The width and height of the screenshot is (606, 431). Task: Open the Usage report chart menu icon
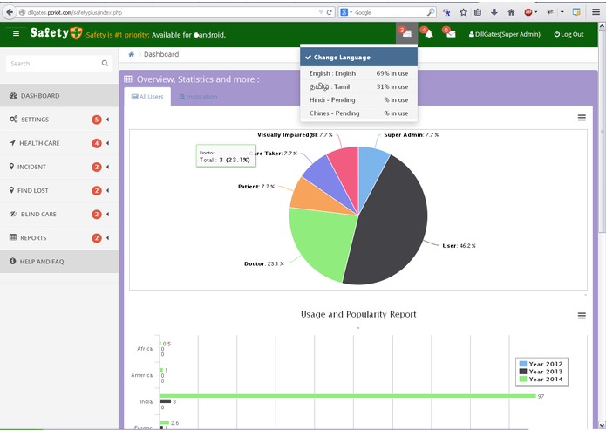point(582,316)
